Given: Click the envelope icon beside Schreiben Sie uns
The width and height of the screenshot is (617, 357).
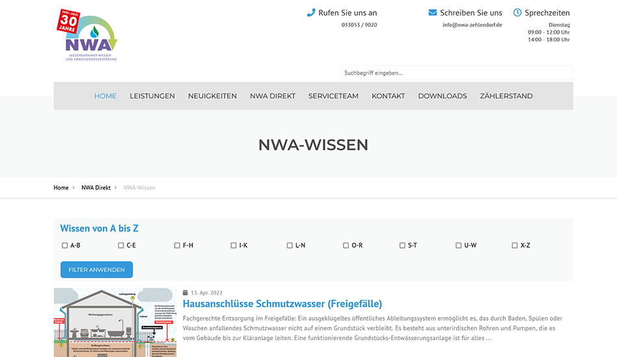Looking at the screenshot, I should pos(433,12).
